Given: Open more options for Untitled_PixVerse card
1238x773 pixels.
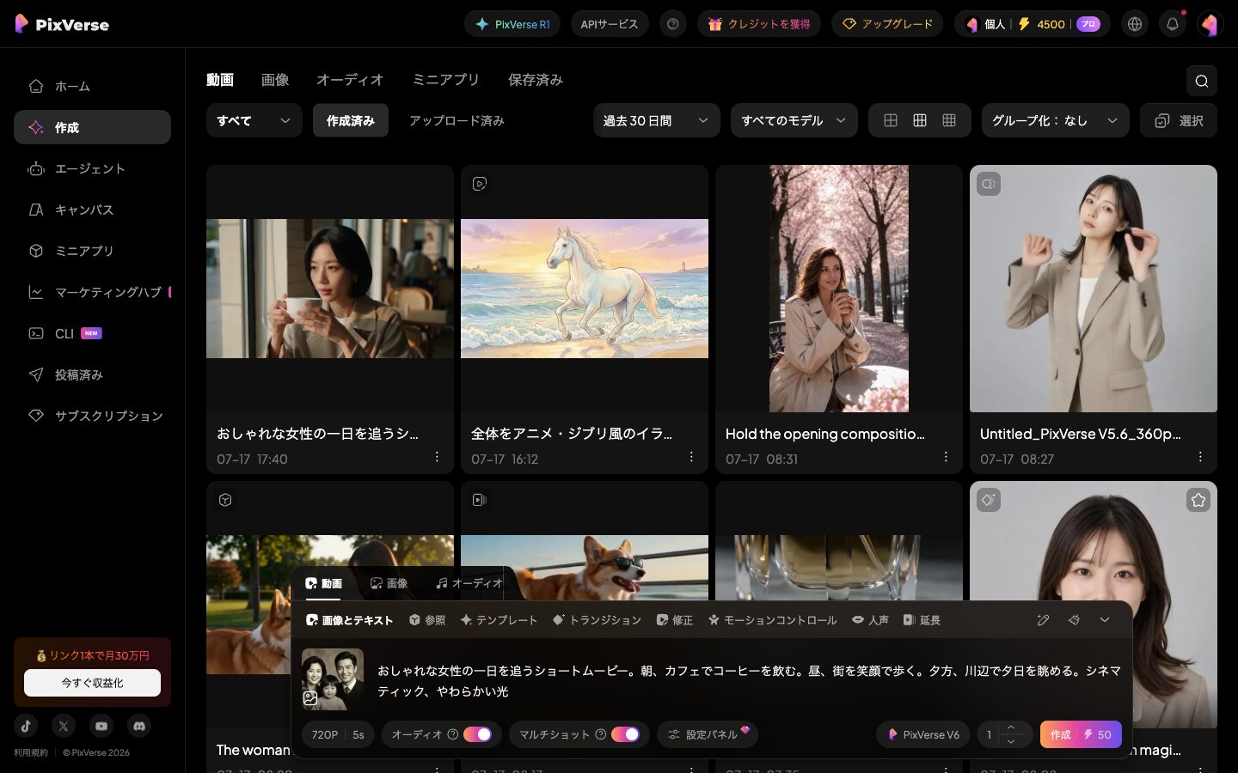Looking at the screenshot, I should 1200,457.
